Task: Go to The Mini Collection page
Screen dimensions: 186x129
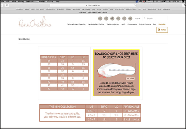Action: coord(113,24)
